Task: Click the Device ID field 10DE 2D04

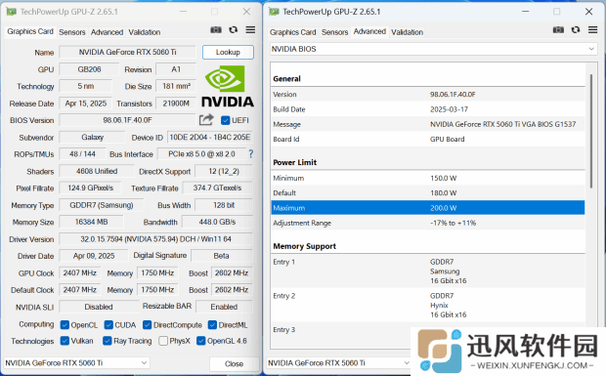Action: coord(210,137)
